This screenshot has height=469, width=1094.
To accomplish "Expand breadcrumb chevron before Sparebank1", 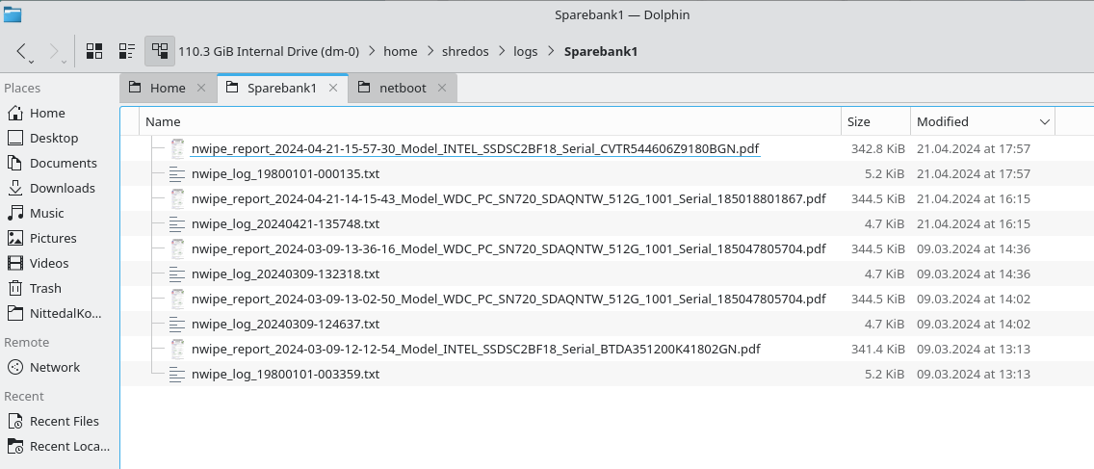I will click(x=551, y=51).
